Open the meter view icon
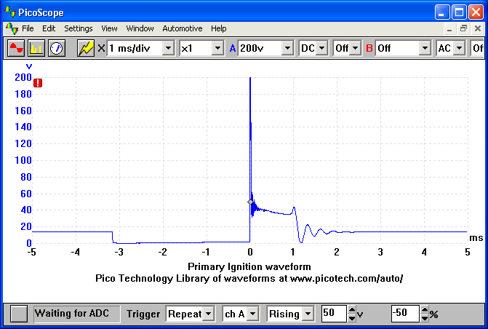Screen dimensions: 488x329 (56, 48)
